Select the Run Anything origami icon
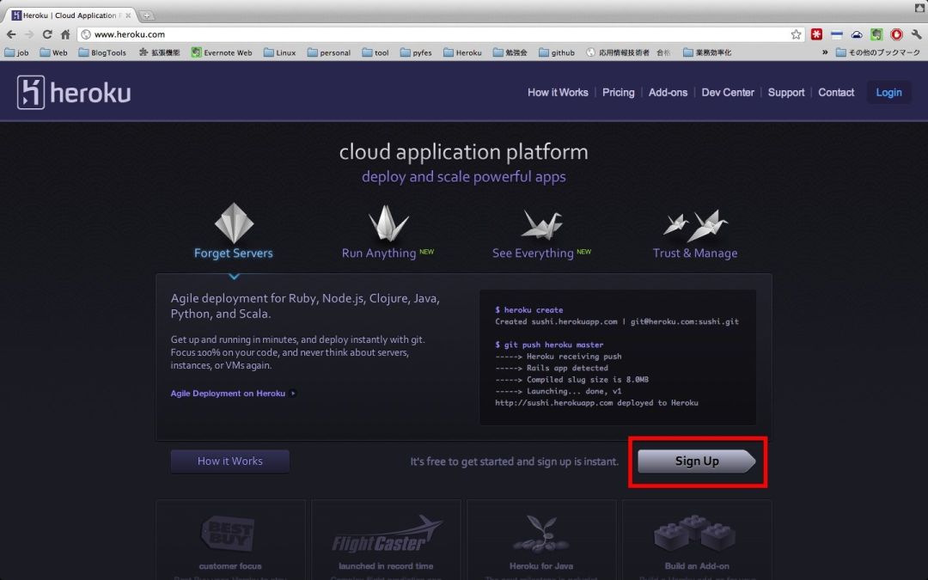 coord(388,223)
